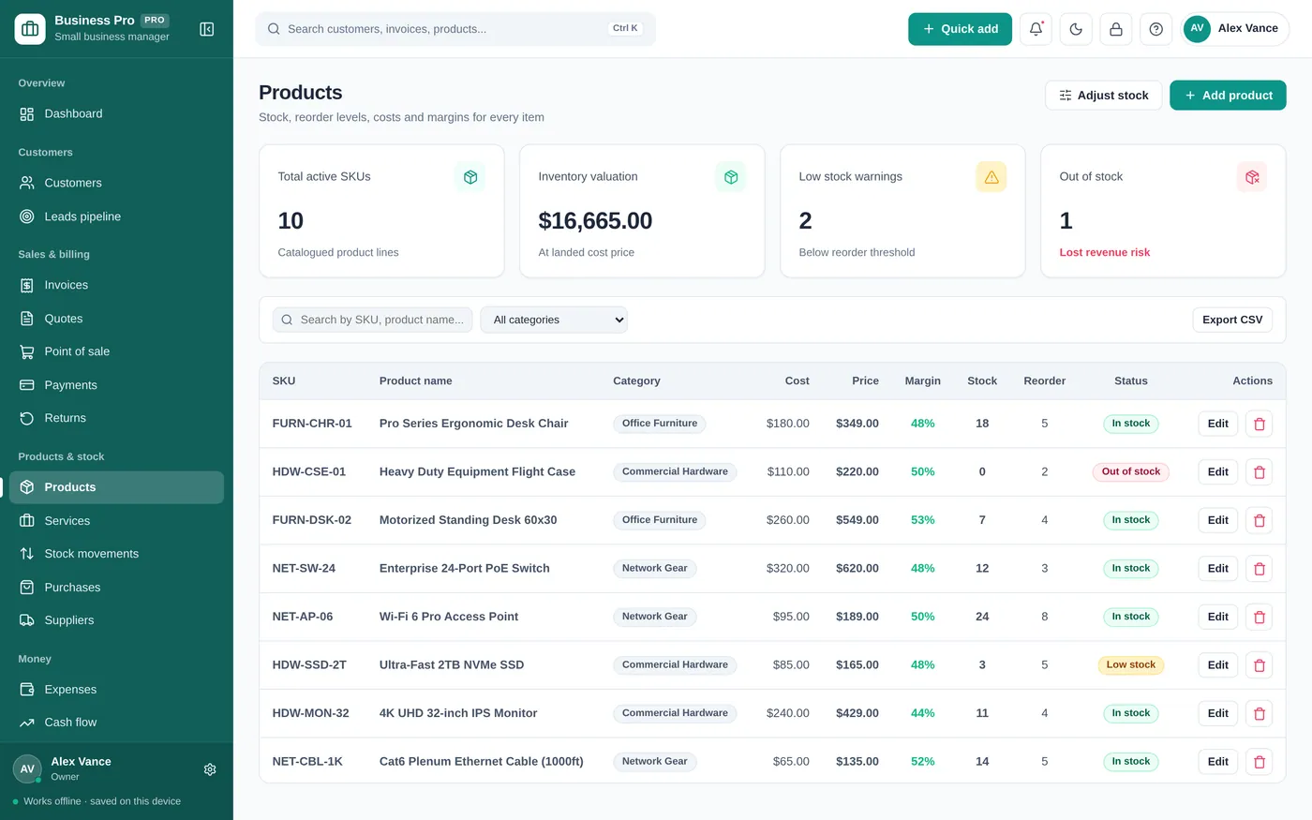
Task: Click the Low stock status badge
Action: point(1130,665)
